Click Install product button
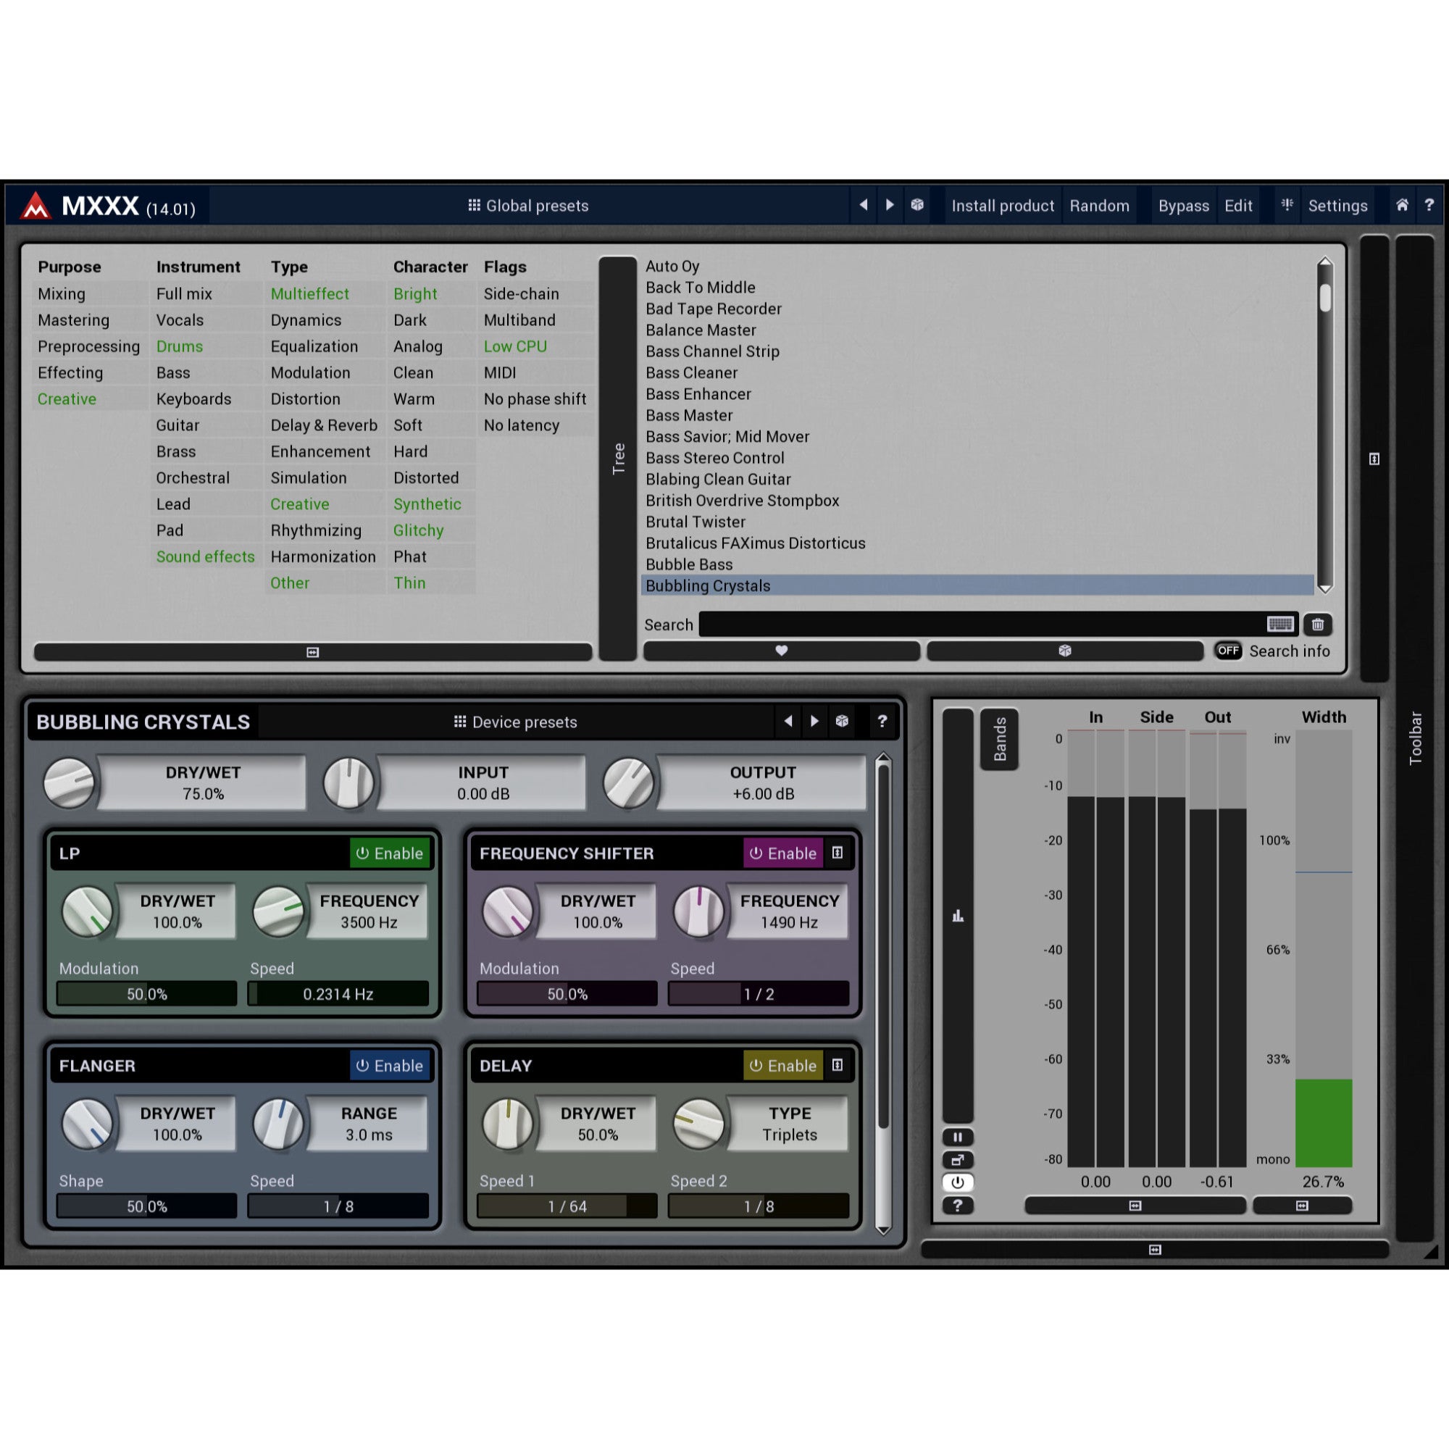 1003,206
